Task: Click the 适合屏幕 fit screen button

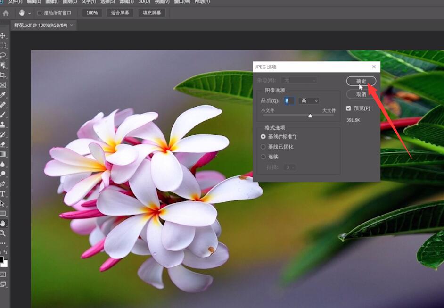Action: pos(120,13)
